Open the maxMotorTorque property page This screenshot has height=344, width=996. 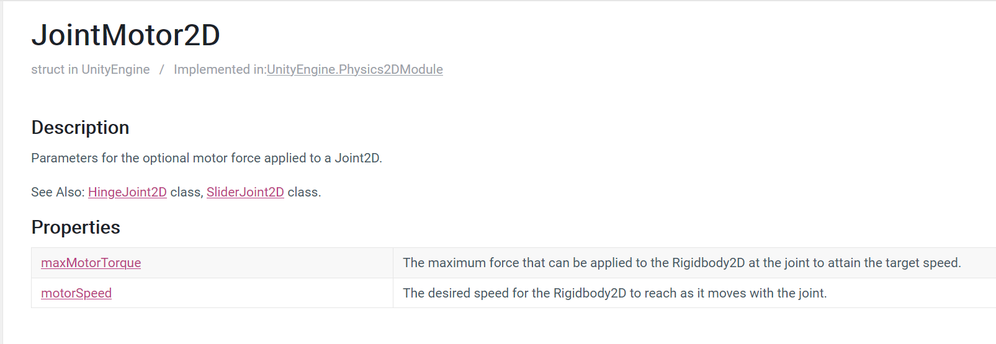coord(91,263)
